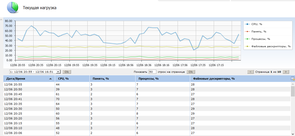Open the table column settings icon

click(293, 79)
